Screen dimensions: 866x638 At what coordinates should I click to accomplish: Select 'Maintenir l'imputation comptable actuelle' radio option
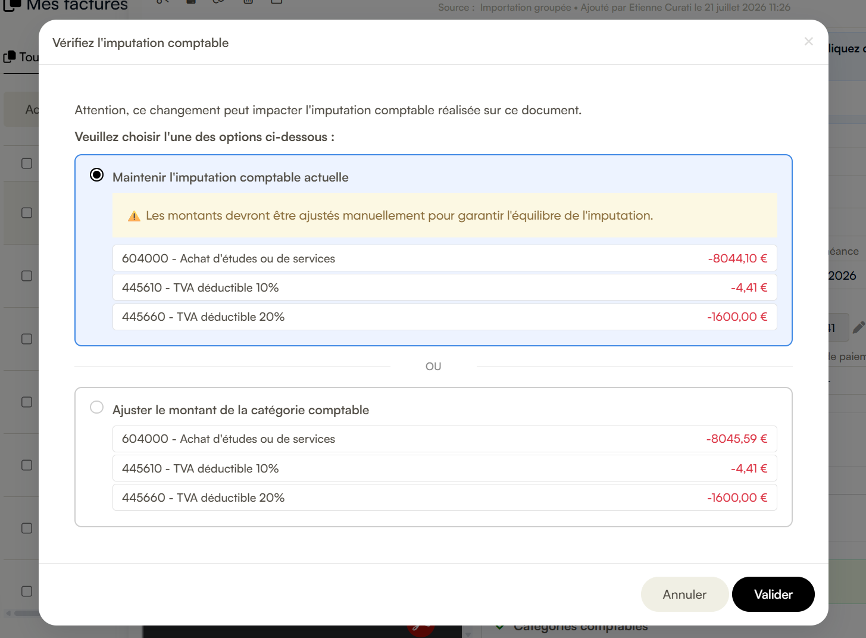pos(96,175)
